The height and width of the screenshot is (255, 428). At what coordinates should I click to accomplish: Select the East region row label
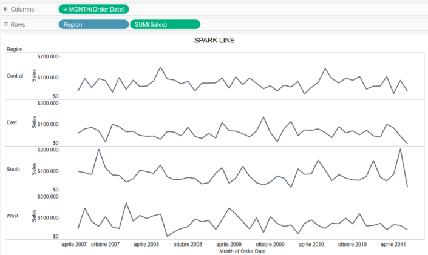click(12, 122)
